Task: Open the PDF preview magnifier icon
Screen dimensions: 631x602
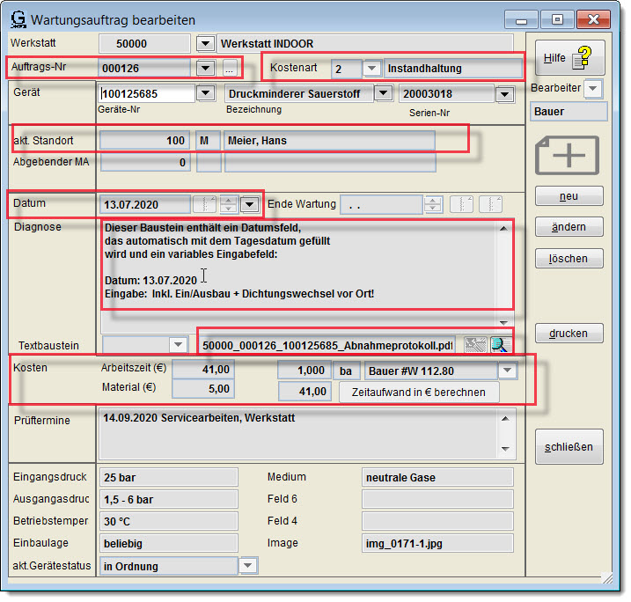Action: [500, 345]
